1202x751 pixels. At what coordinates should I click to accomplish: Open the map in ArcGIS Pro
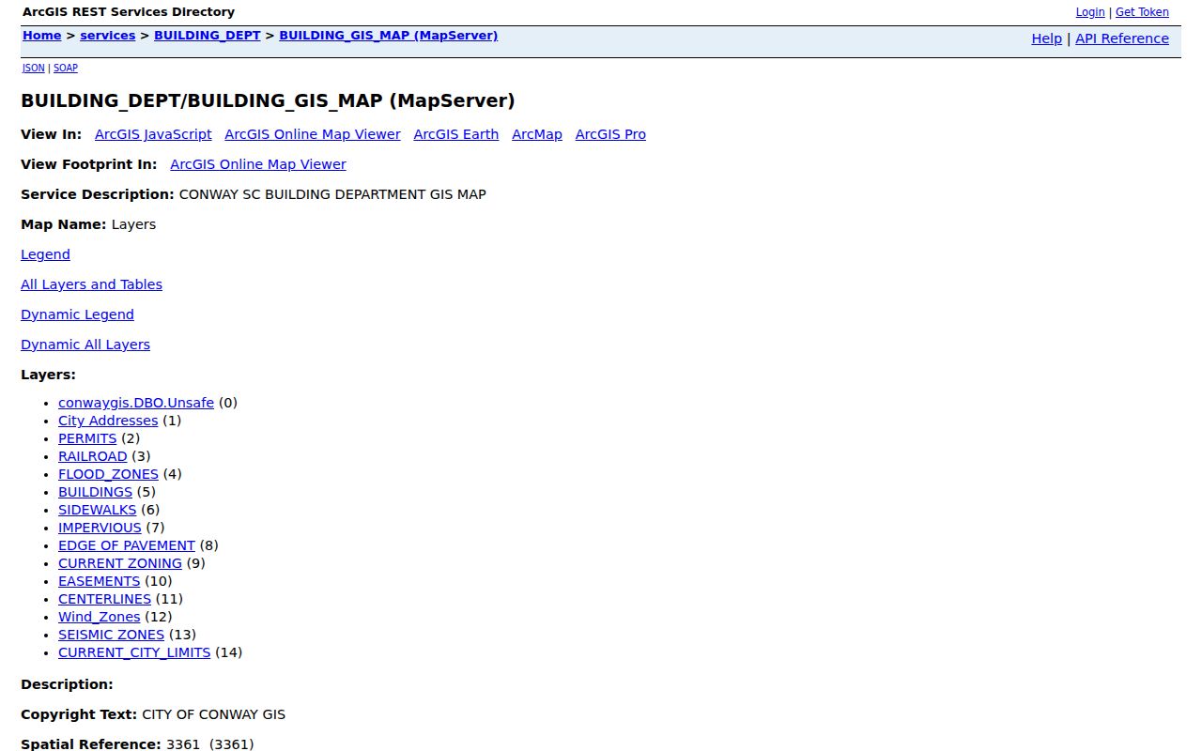(610, 134)
